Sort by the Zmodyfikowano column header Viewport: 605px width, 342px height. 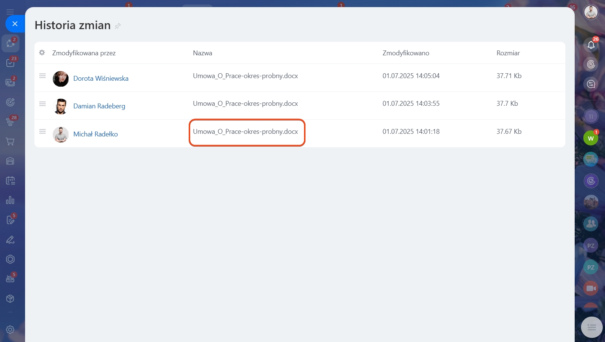[406, 53]
